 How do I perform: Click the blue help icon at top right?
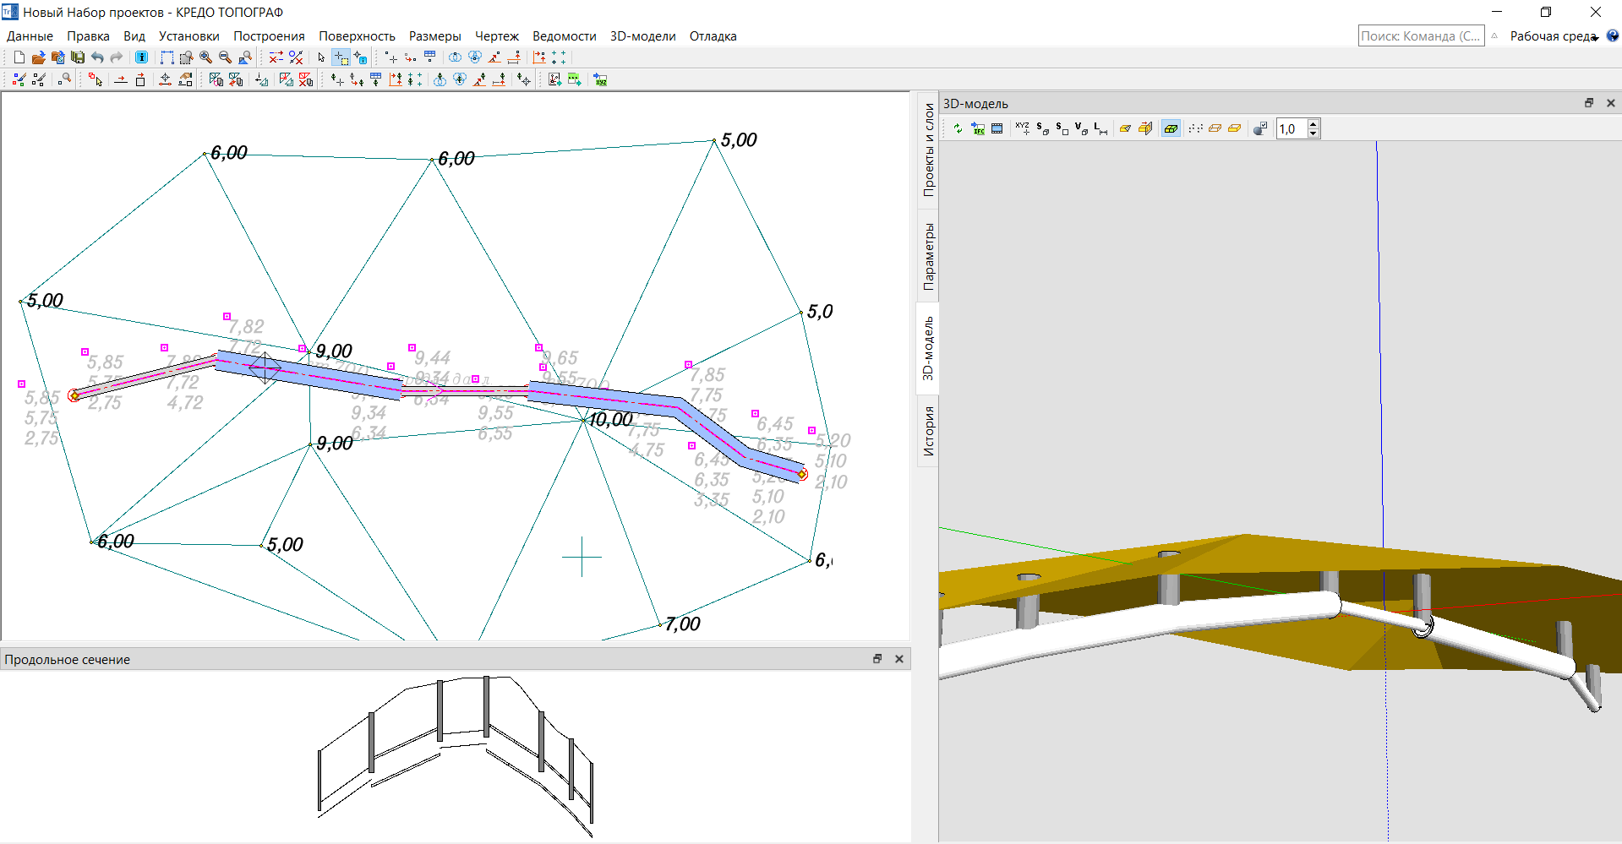click(1612, 36)
